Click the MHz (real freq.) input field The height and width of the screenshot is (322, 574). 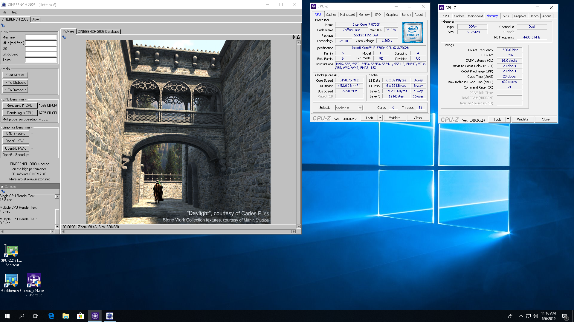point(41,43)
